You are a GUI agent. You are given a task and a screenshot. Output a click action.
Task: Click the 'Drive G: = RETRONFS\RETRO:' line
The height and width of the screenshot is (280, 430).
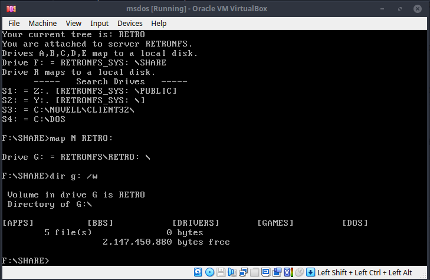click(76, 157)
